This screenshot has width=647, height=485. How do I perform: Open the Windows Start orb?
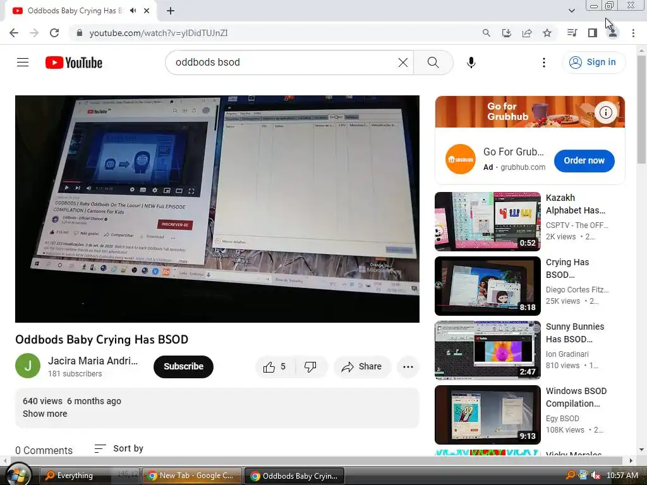[17, 475]
